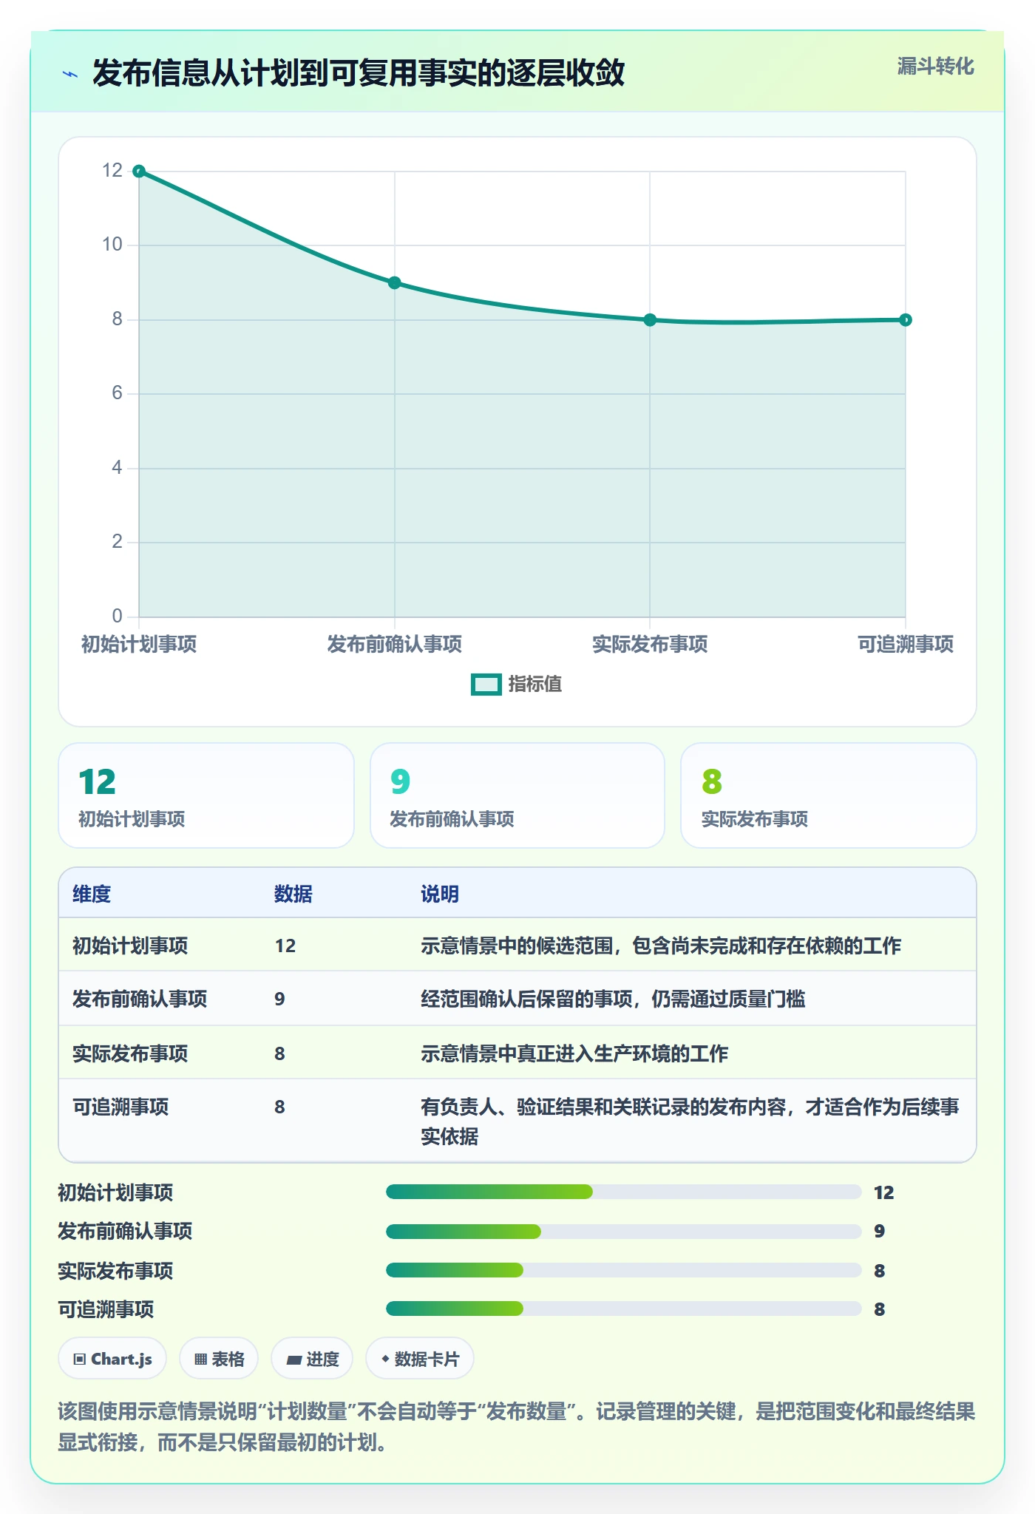The image size is (1035, 1514).
Task: Click the 可追溯事项 progress bar
Action: tap(624, 1309)
